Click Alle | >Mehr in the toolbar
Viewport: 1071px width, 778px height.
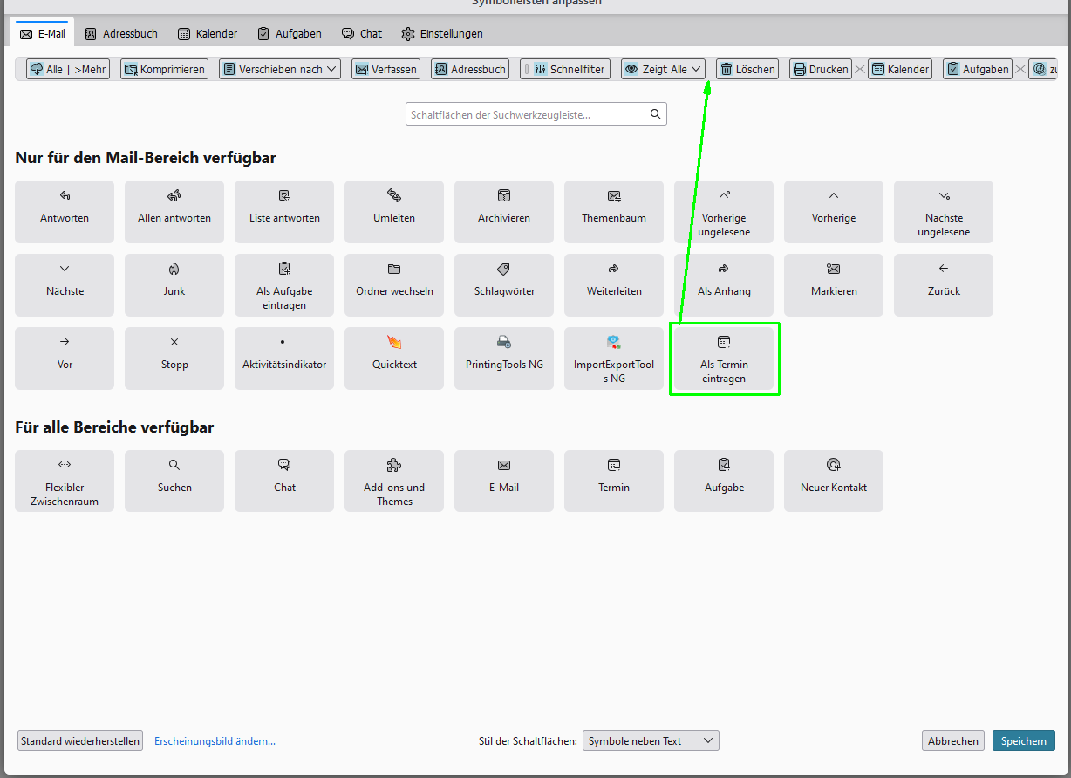click(68, 69)
